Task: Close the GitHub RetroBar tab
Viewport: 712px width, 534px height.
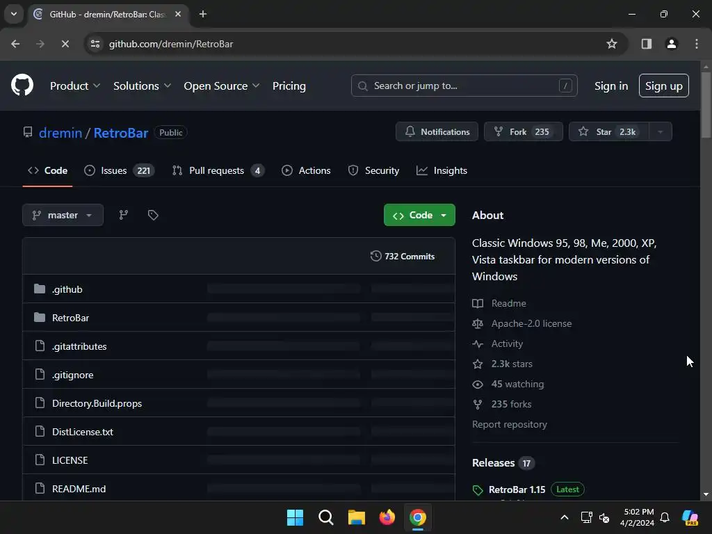Action: pos(178,14)
